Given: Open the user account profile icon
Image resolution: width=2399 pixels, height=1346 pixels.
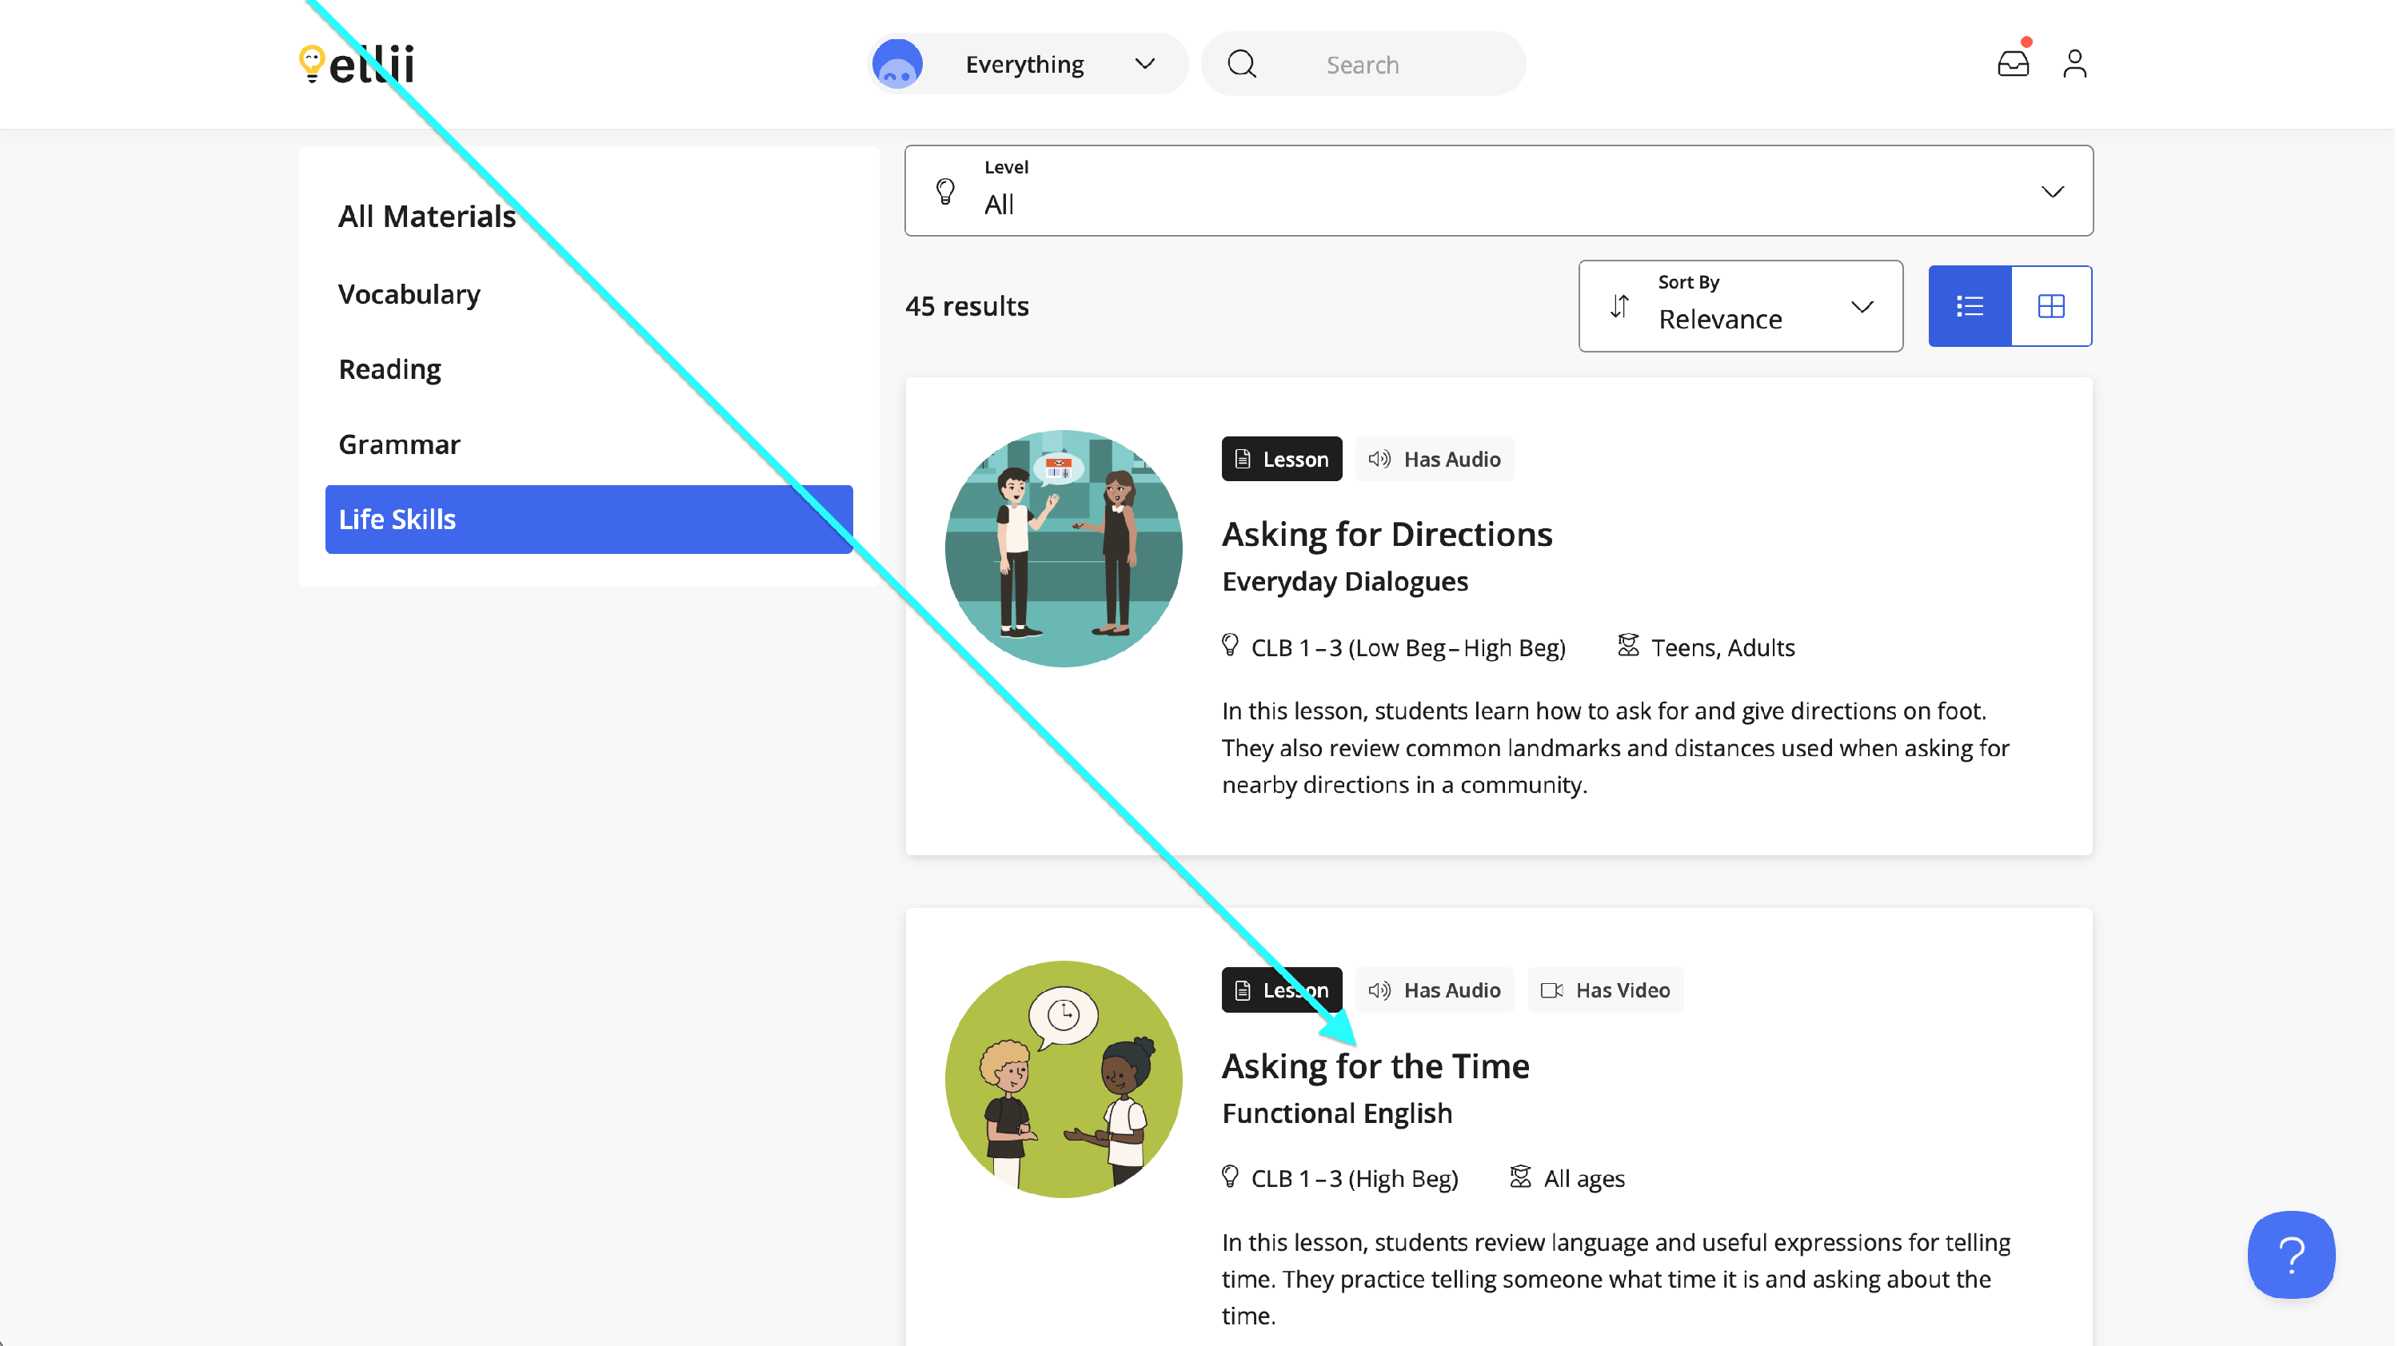Looking at the screenshot, I should point(2074,63).
